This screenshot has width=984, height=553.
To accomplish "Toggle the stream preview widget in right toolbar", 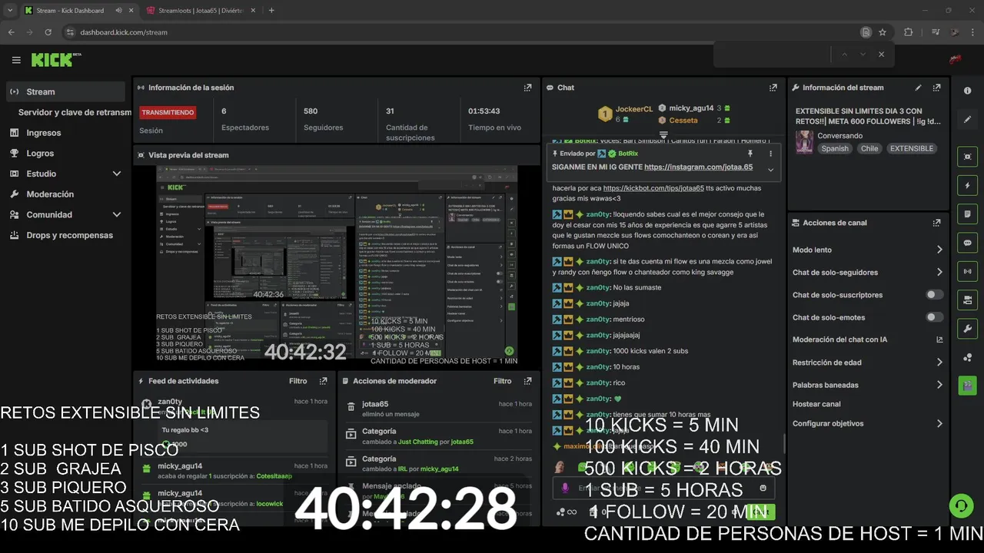I will coord(967,157).
